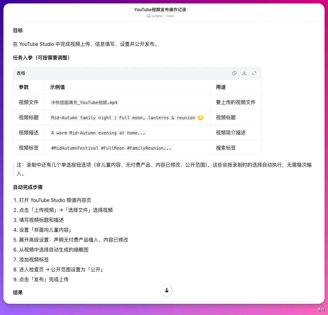This screenshot has height=315, width=328.
Task: Select step 7 添加视频标签
Action: pos(31,260)
